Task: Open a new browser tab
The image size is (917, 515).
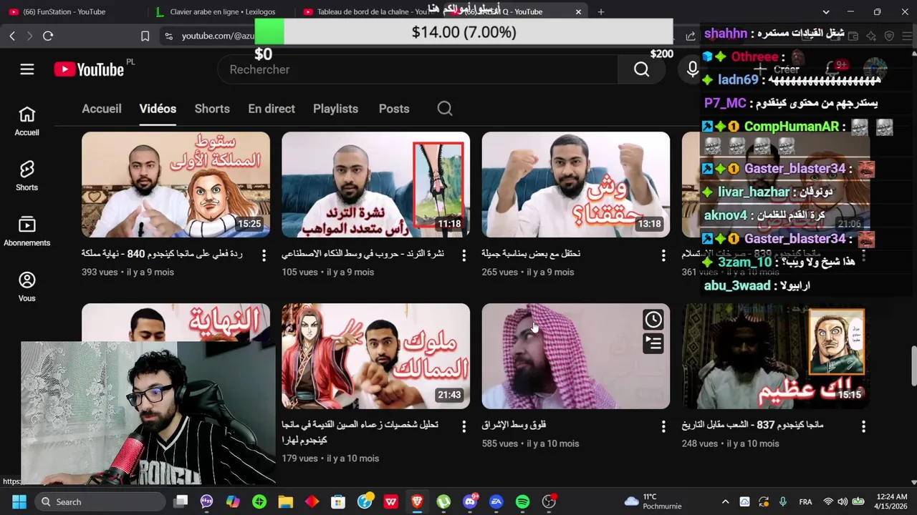Action: point(601,11)
